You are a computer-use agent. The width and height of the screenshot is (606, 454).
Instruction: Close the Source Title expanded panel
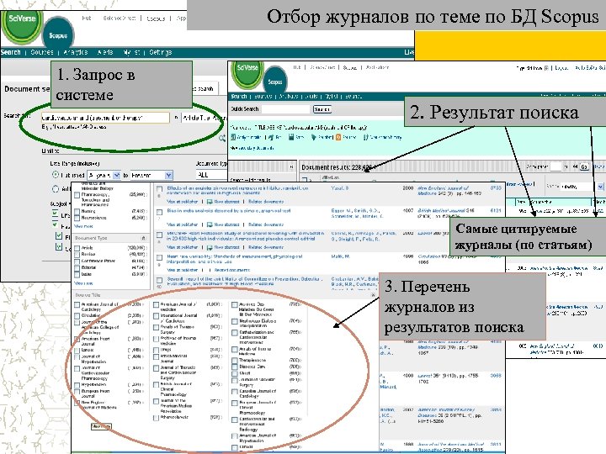coord(373,295)
